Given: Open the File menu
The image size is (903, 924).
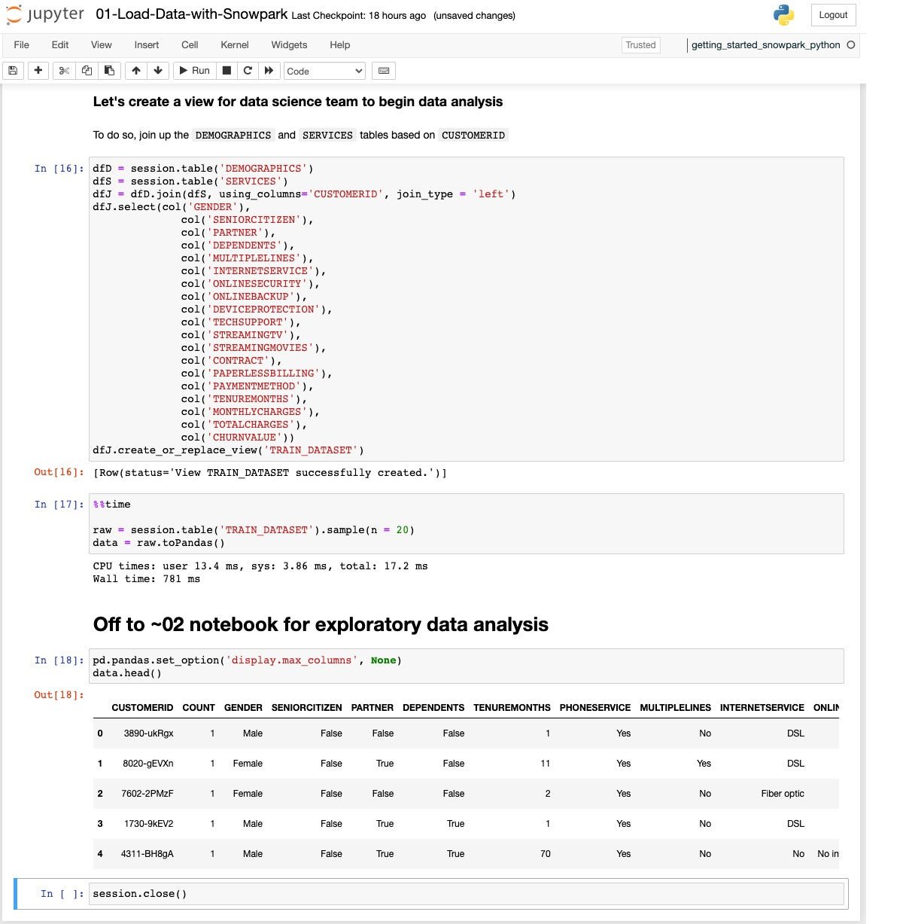Looking at the screenshot, I should coord(21,45).
